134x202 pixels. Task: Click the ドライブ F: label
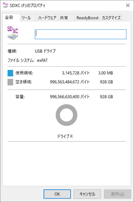pos(65,136)
